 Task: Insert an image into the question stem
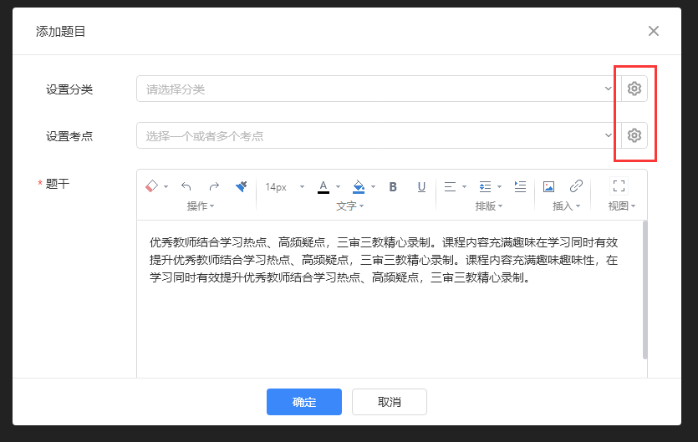[x=549, y=186]
